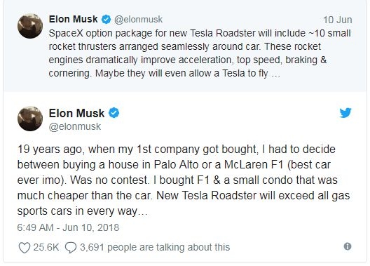Click @elonmusk handle below main name

(x=75, y=126)
